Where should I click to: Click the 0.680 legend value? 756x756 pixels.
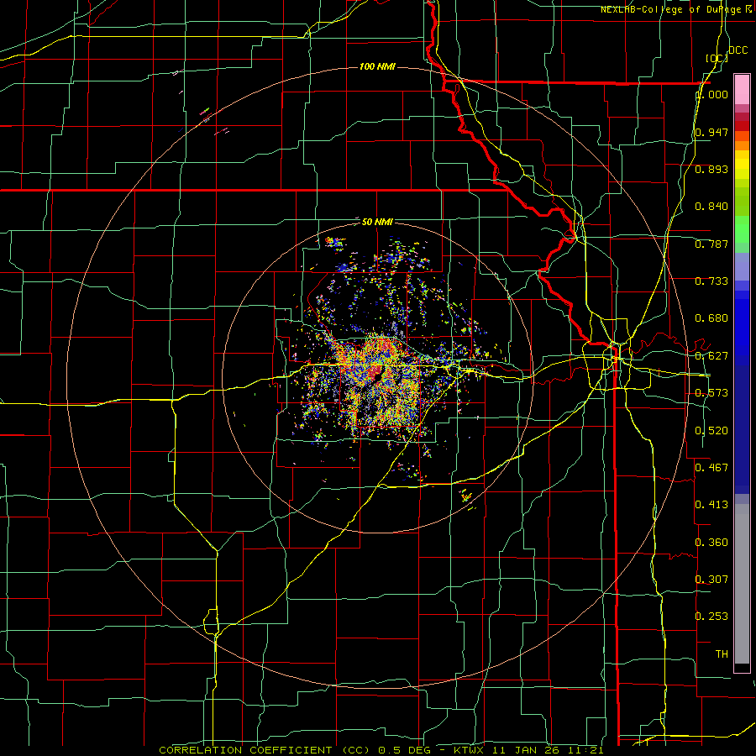(x=711, y=318)
